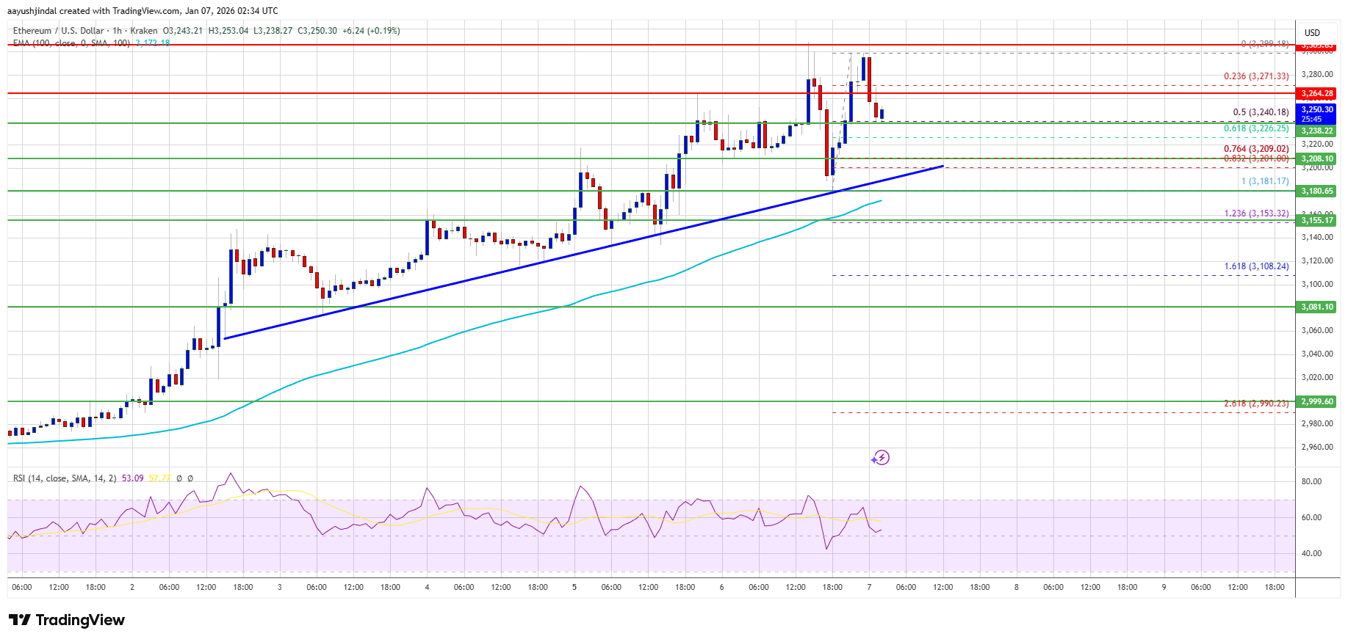This screenshot has height=642, width=1348.
Task: Select the EMA 100 indicator legend
Action: coord(72,43)
